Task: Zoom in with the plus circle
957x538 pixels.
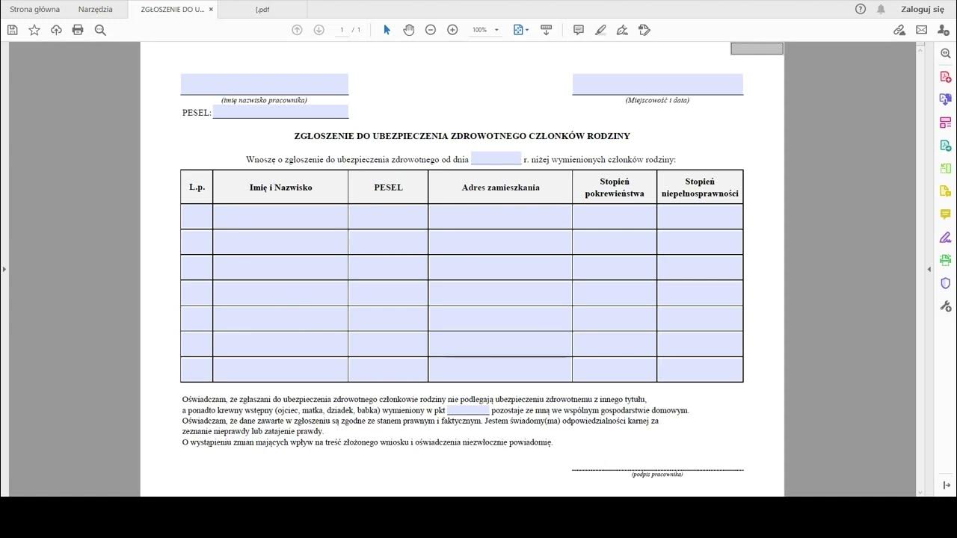Action: [452, 30]
